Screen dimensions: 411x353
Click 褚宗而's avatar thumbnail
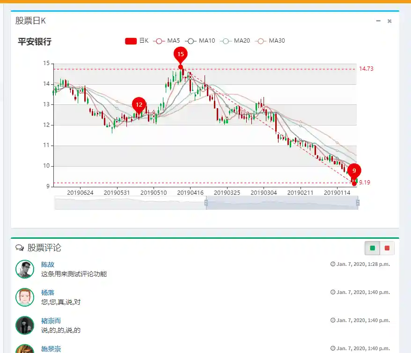point(25,325)
